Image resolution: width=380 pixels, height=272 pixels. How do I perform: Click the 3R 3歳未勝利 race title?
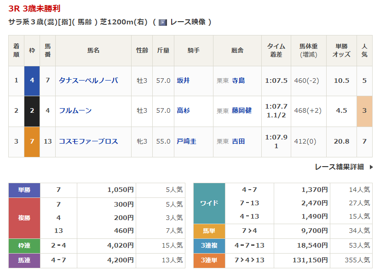click(x=34, y=9)
